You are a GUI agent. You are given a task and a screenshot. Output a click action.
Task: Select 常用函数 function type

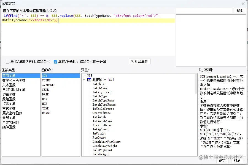pyautogui.click(x=21, y=76)
